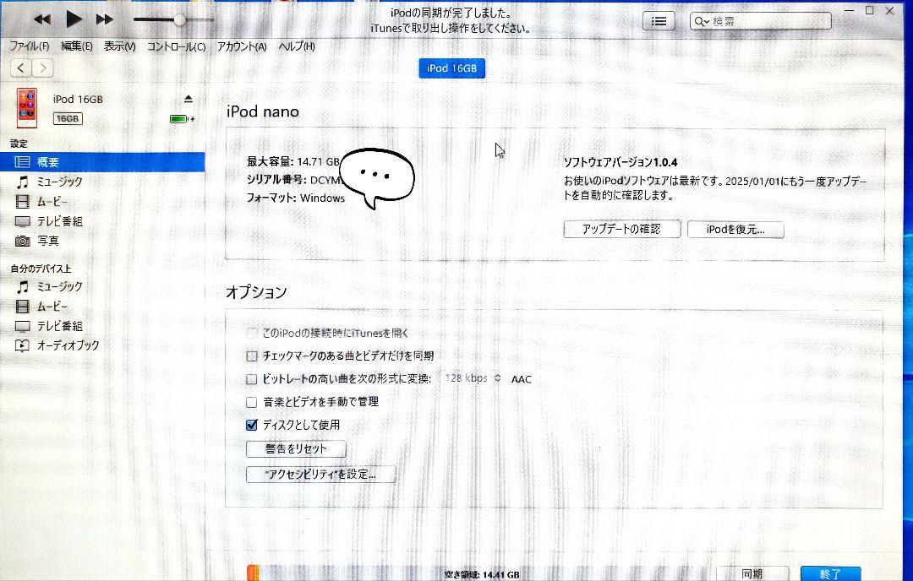Click the rewind playback button

pos(42,19)
